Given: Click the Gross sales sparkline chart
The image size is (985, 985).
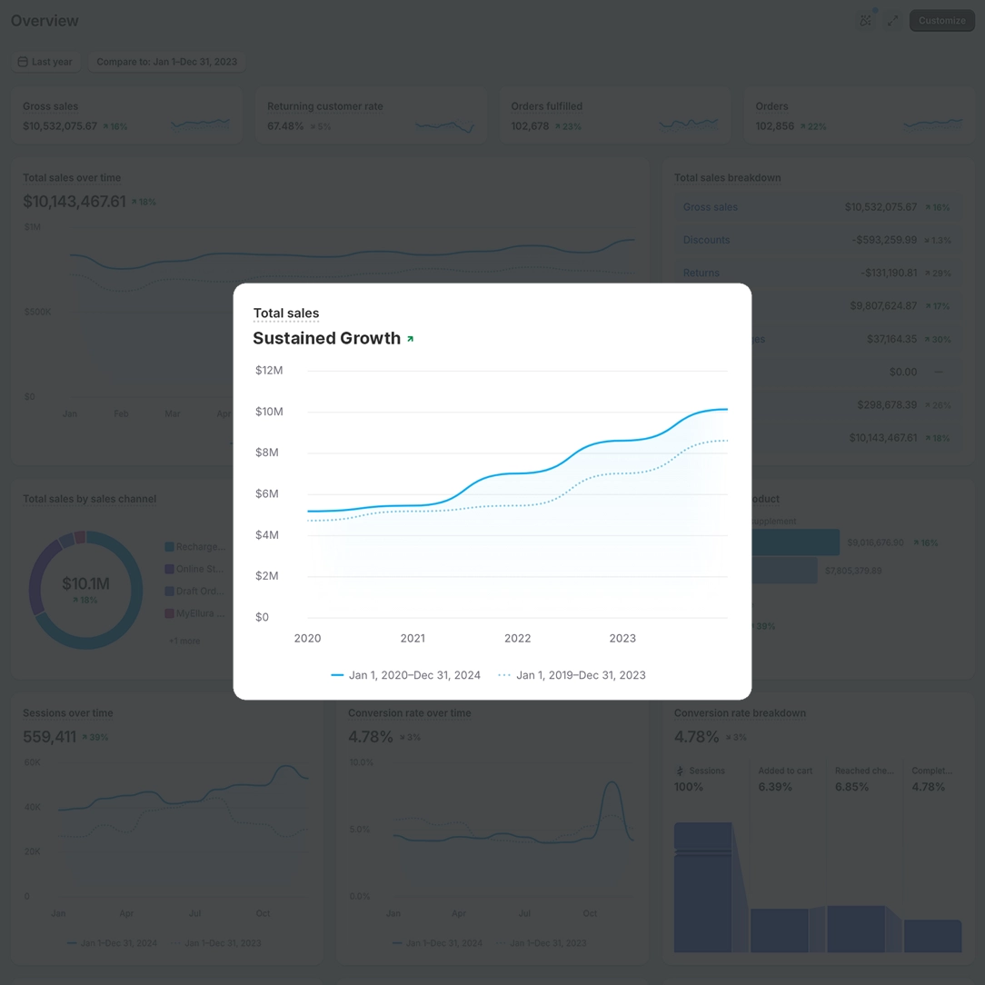Looking at the screenshot, I should pos(200,123).
